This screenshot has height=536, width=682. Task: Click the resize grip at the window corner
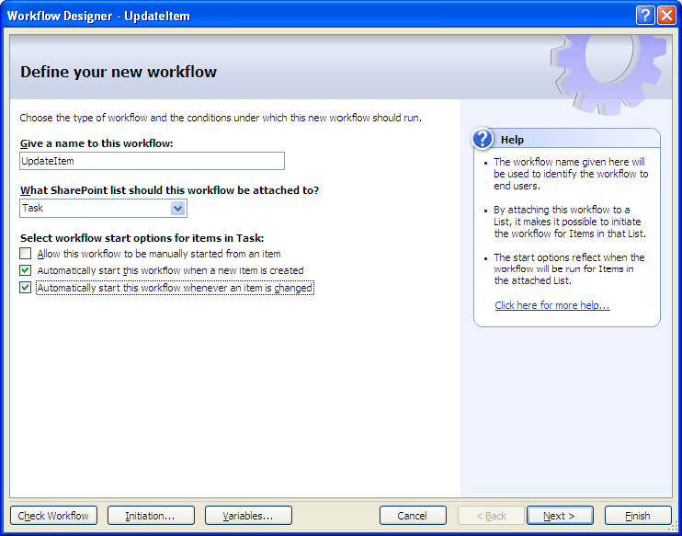pyautogui.click(x=673, y=528)
